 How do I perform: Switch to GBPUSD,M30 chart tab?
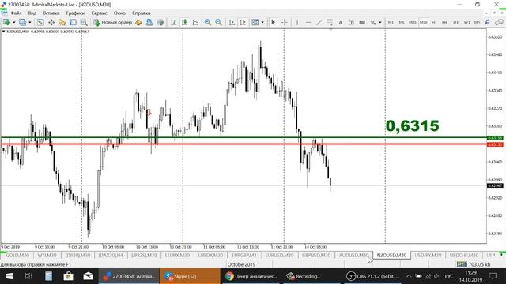316,255
